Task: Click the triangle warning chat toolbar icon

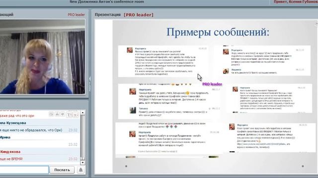Action: pyautogui.click(x=57, y=114)
